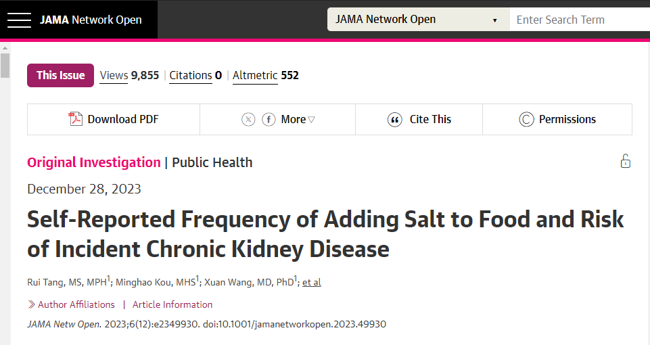Open the Article Information link
The height and width of the screenshot is (345, 650).
pyautogui.click(x=172, y=305)
